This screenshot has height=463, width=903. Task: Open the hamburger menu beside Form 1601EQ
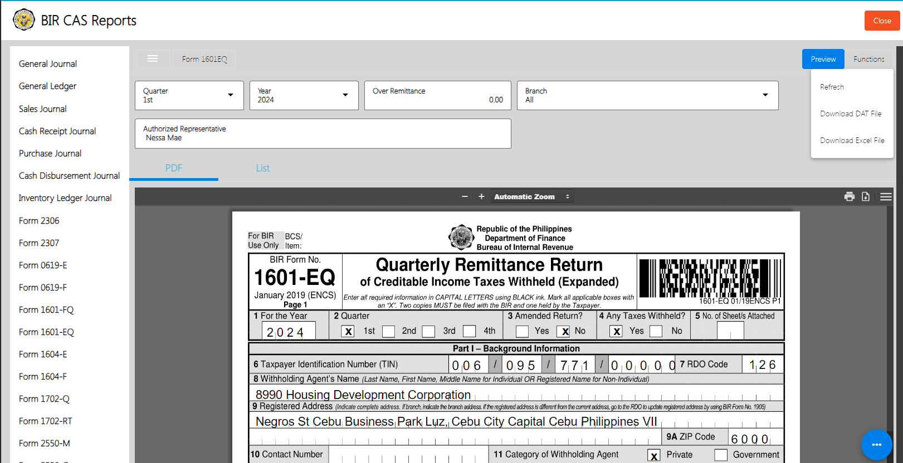[153, 58]
